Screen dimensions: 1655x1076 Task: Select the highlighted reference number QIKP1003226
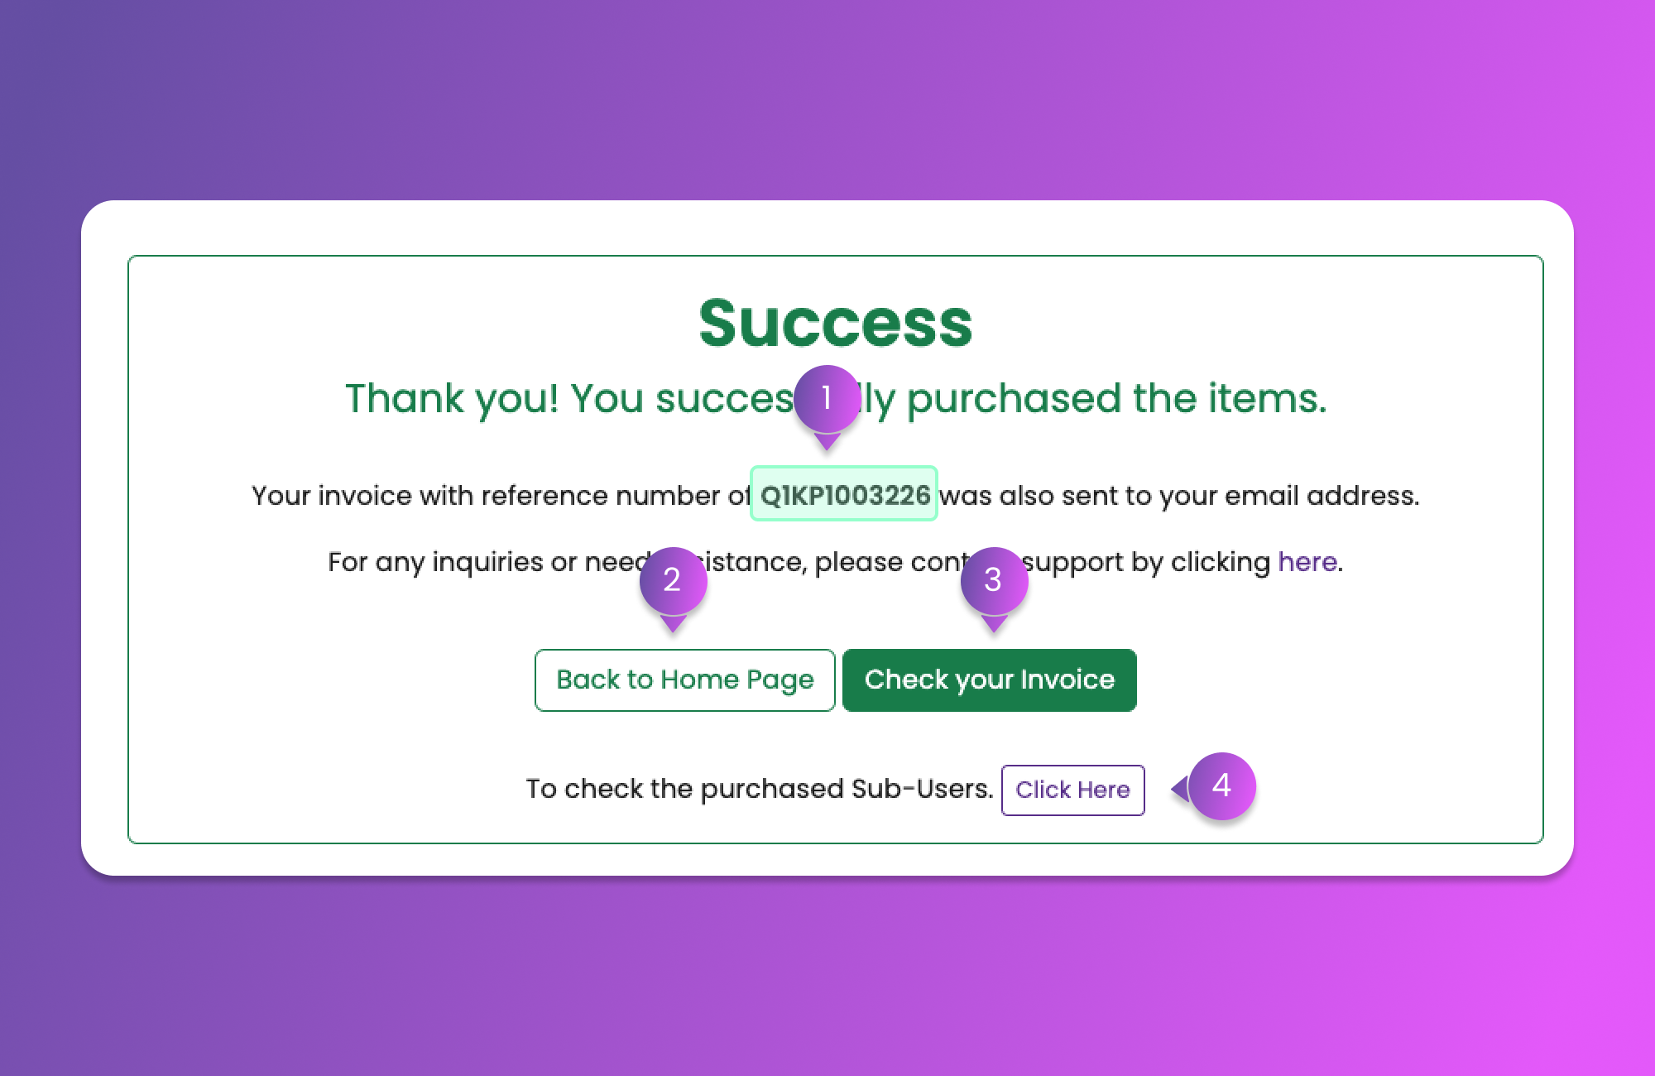844,495
